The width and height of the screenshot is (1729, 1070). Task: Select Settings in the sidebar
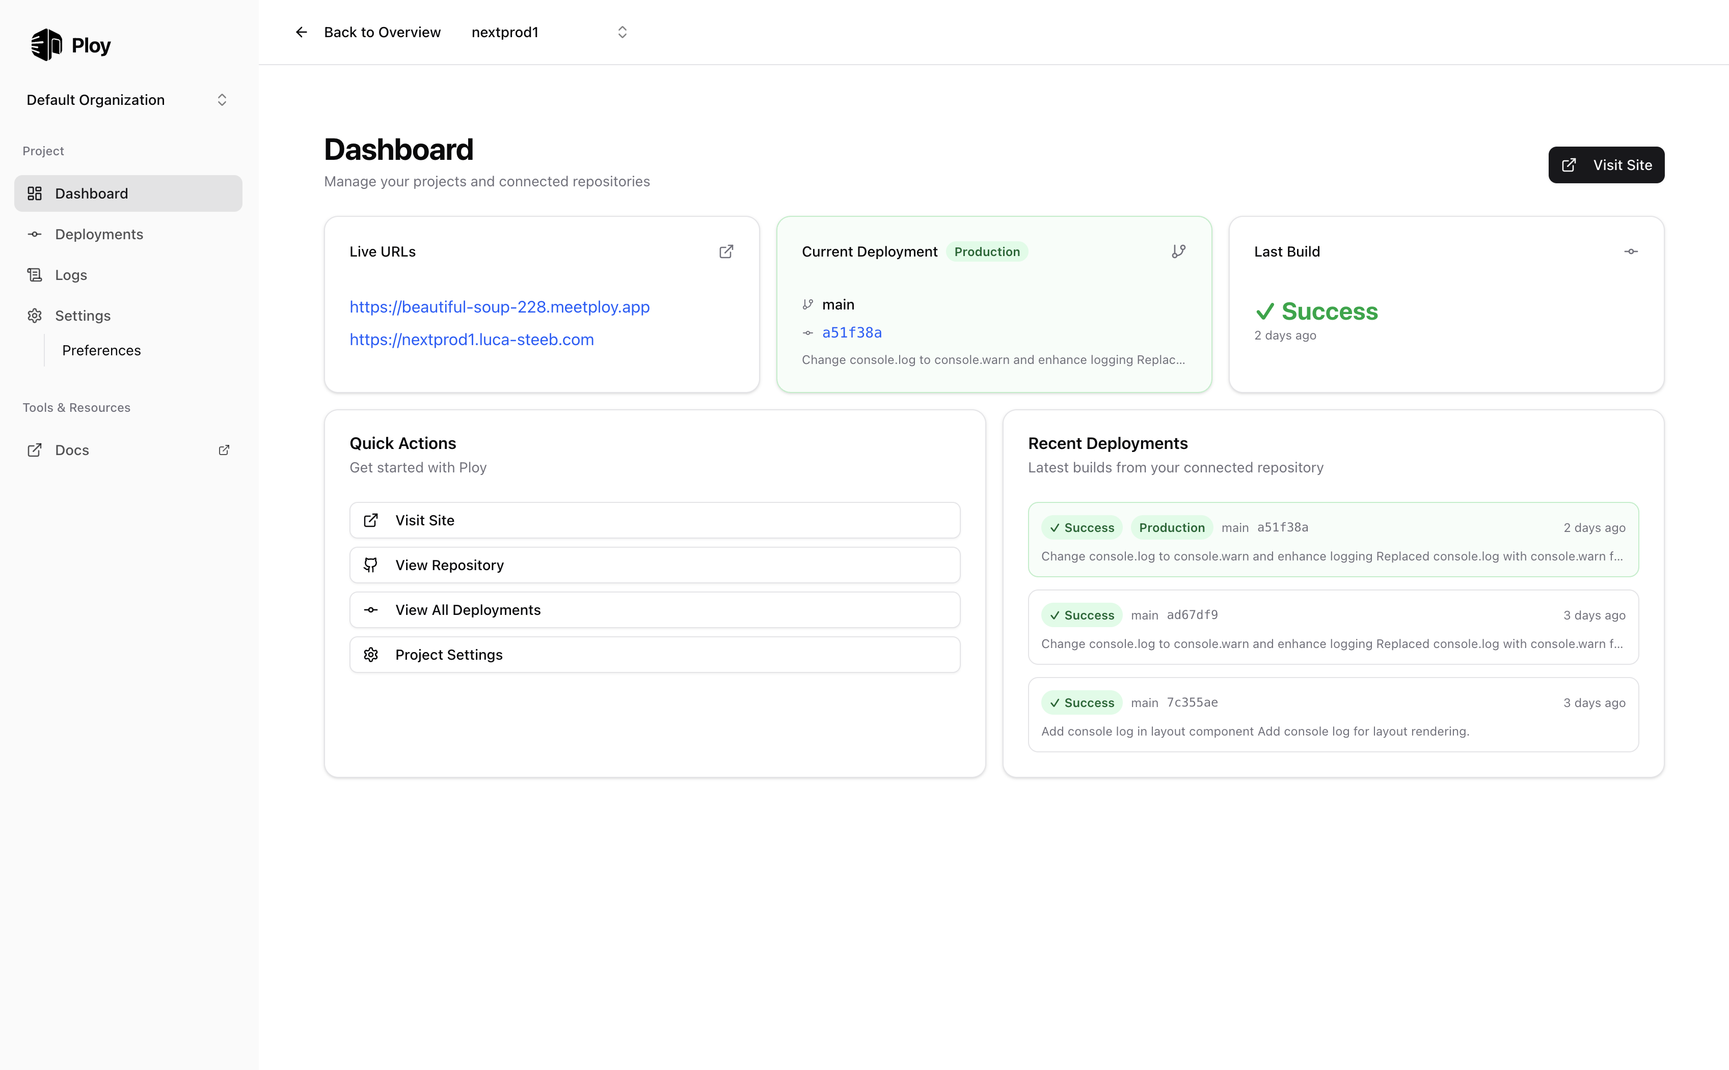[83, 316]
